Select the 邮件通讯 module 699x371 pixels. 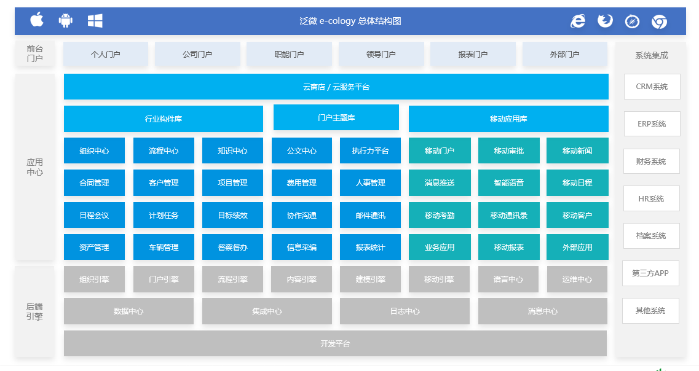coord(371,215)
